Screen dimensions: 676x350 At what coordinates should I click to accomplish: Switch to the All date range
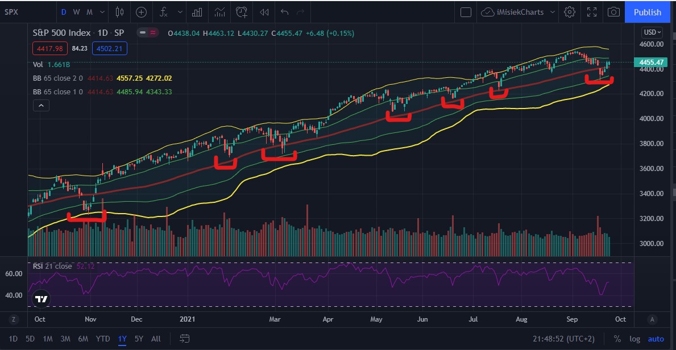pos(156,339)
